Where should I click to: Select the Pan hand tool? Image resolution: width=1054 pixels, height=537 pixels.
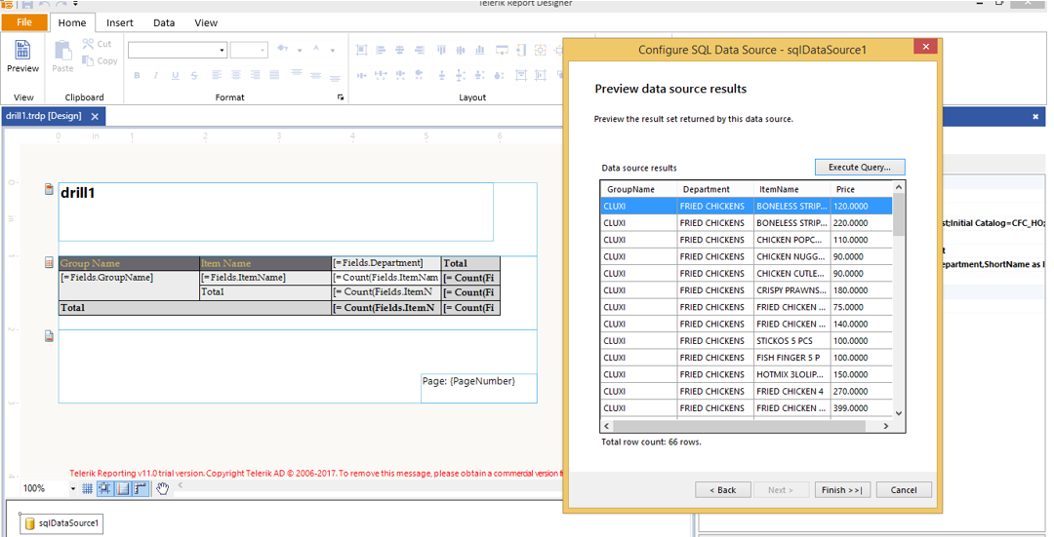[x=162, y=488]
